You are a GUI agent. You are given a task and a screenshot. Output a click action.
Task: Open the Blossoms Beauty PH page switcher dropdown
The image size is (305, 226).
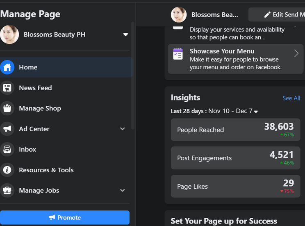[126, 34]
